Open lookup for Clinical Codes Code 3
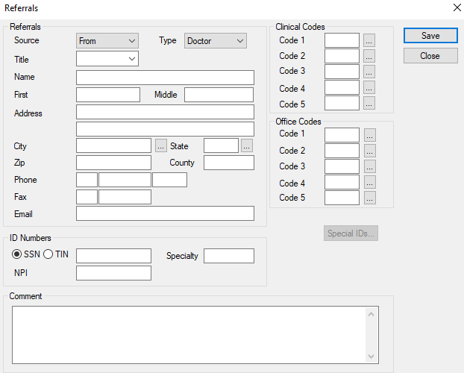The width and height of the screenshot is (464, 373). pyautogui.click(x=369, y=72)
